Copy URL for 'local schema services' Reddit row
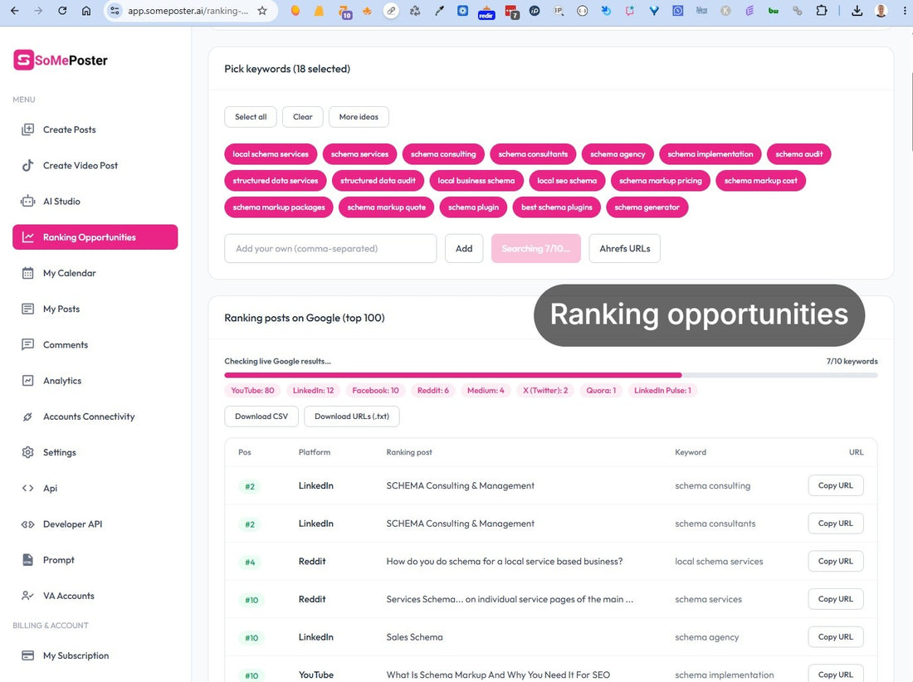Viewport: 913px width, 682px height. coord(836,561)
